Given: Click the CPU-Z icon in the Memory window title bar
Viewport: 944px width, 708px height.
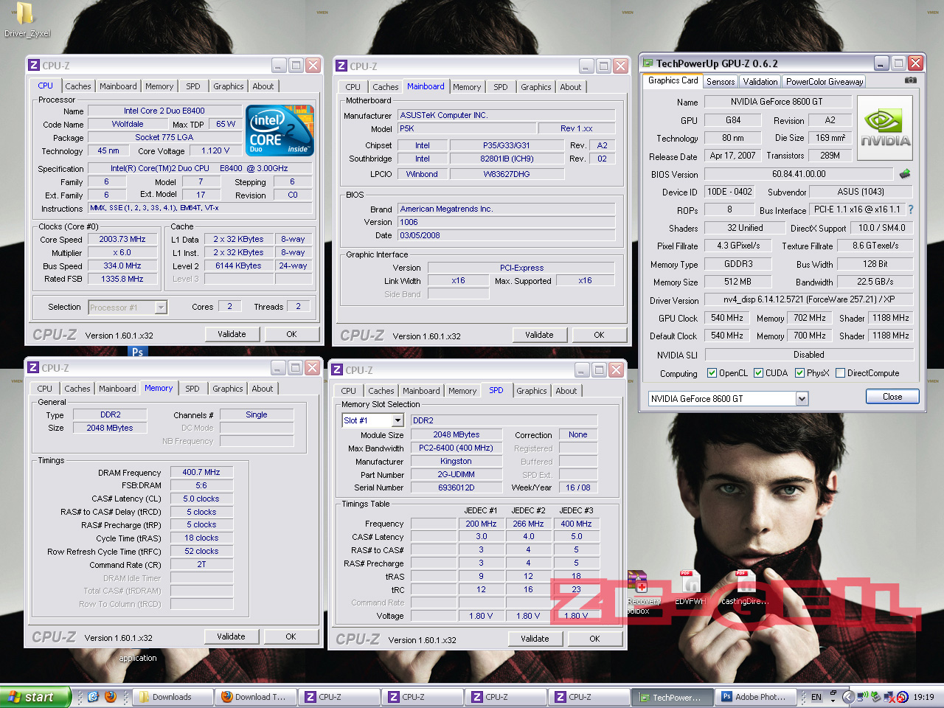Looking at the screenshot, I should coord(33,367).
